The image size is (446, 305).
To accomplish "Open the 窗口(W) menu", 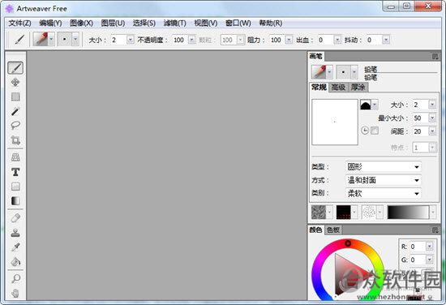I will pyautogui.click(x=238, y=23).
